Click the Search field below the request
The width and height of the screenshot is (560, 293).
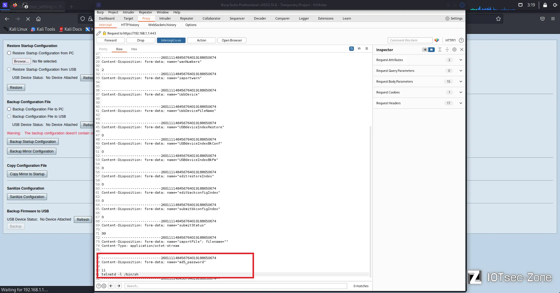236,286
